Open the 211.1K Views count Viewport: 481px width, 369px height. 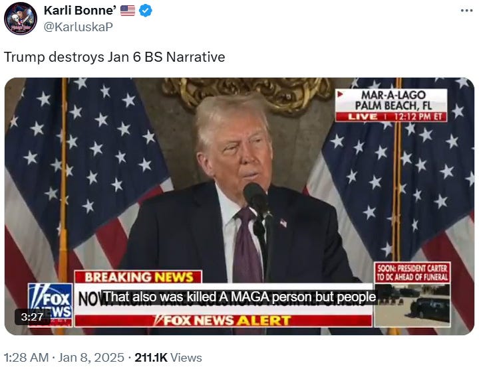[x=168, y=357]
